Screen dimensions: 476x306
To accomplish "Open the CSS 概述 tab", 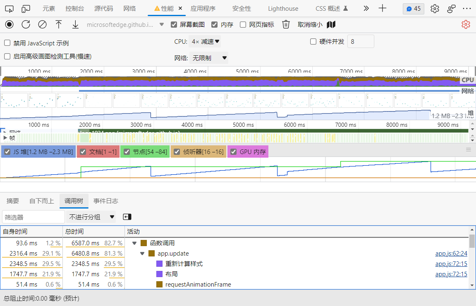I will [332, 9].
